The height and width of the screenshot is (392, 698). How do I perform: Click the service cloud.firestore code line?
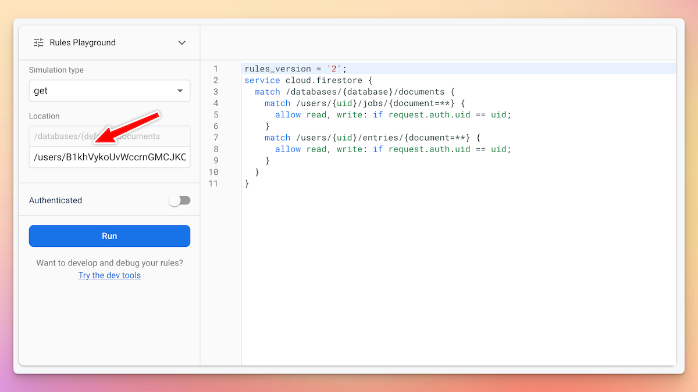[x=308, y=80]
